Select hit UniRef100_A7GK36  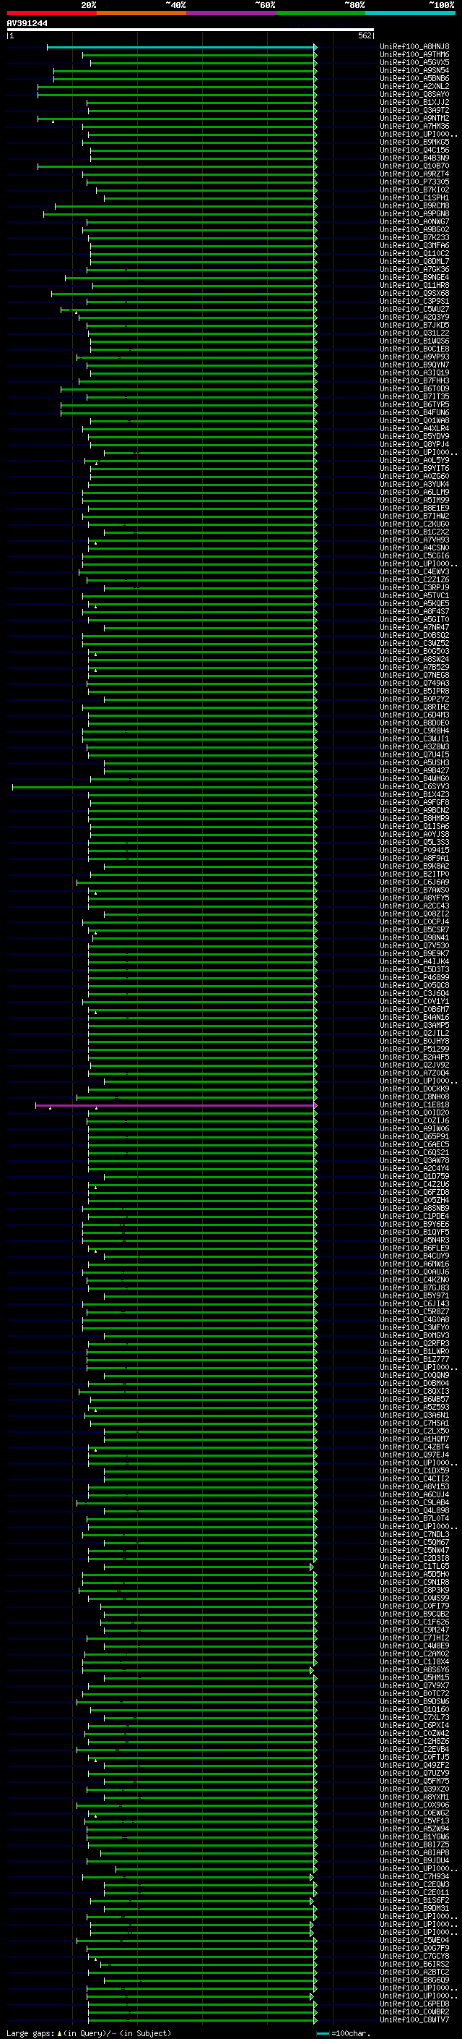(414, 270)
